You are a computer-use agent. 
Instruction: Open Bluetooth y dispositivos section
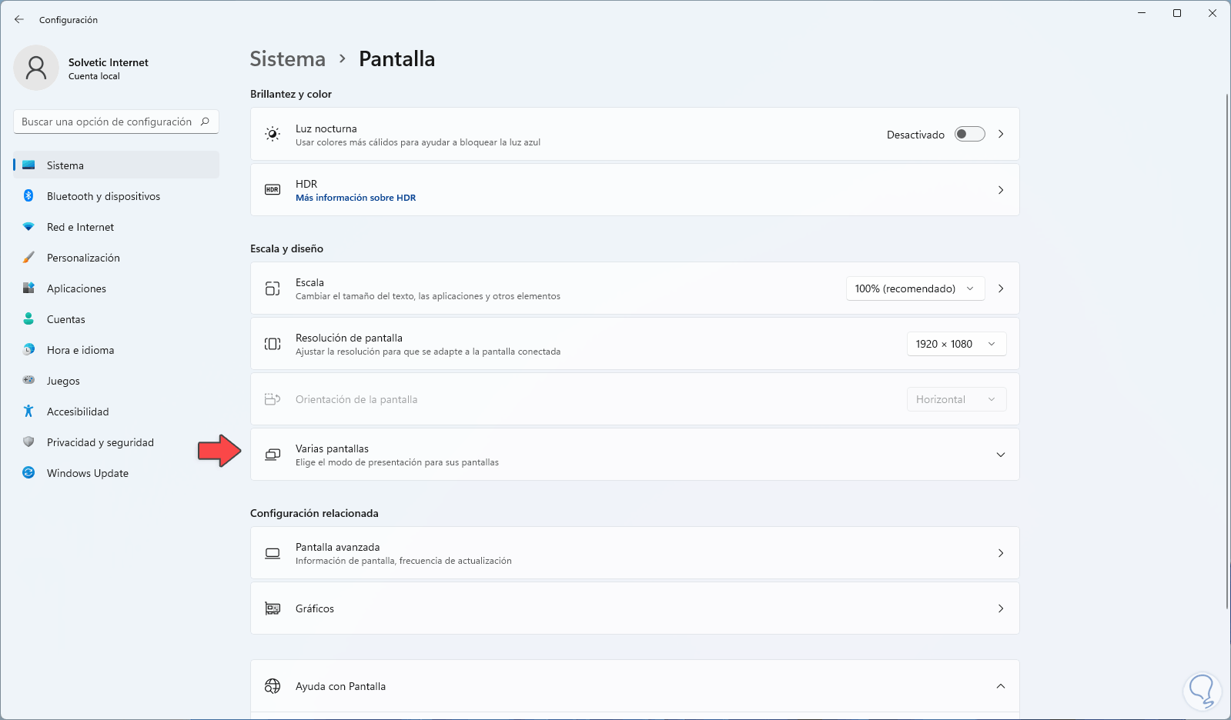pos(103,196)
